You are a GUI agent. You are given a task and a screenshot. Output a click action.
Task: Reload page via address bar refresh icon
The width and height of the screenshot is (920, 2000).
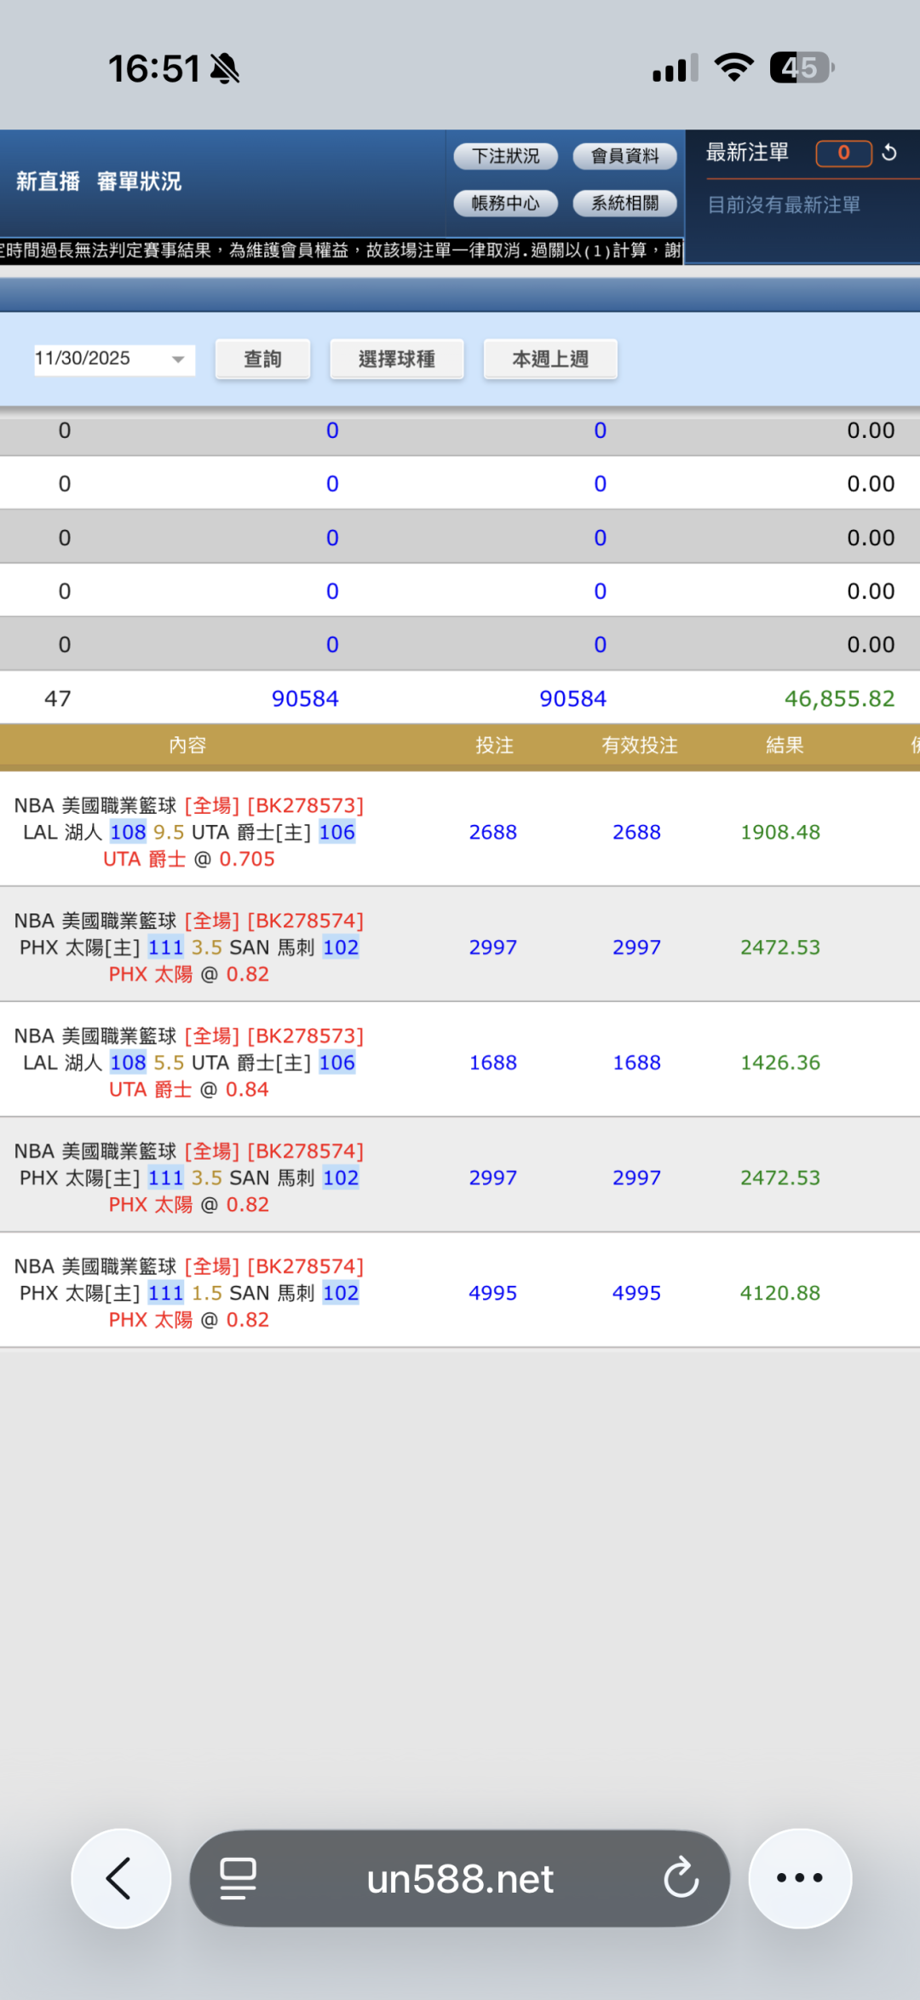point(681,1877)
